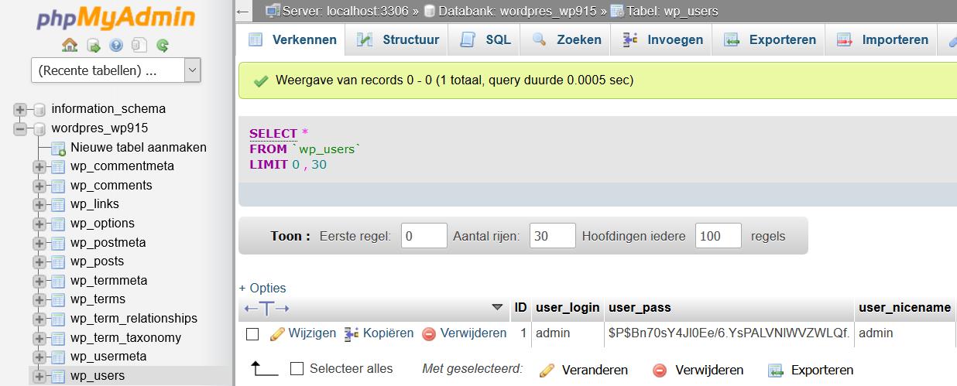This screenshot has width=957, height=386.
Task: Click the wp_termmeta table icon
Action: 58,281
